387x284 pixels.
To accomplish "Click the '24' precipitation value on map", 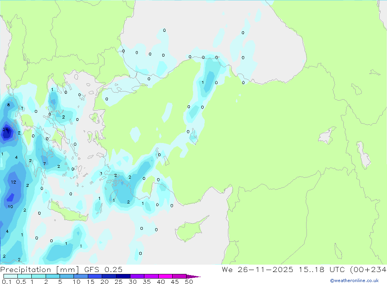I will (5, 129).
